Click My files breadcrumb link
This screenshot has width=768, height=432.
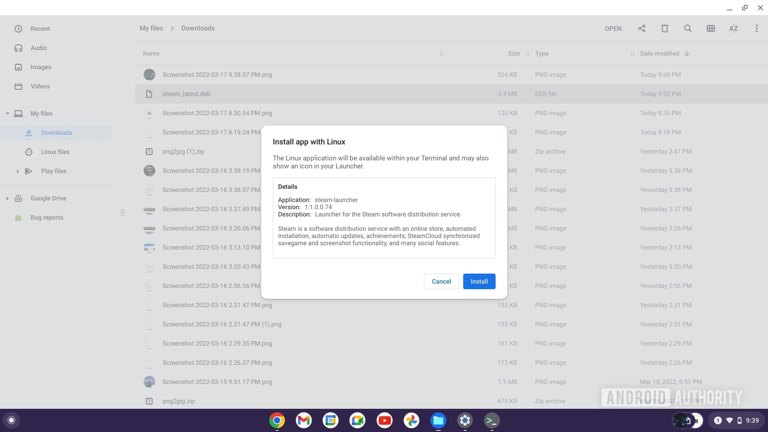[151, 28]
